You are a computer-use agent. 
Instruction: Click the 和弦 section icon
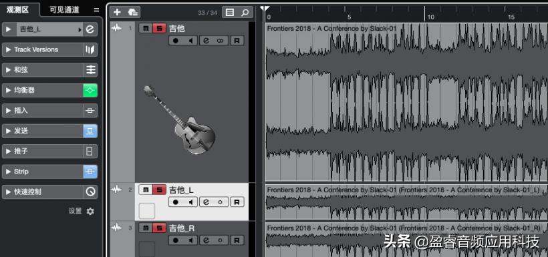(90, 70)
